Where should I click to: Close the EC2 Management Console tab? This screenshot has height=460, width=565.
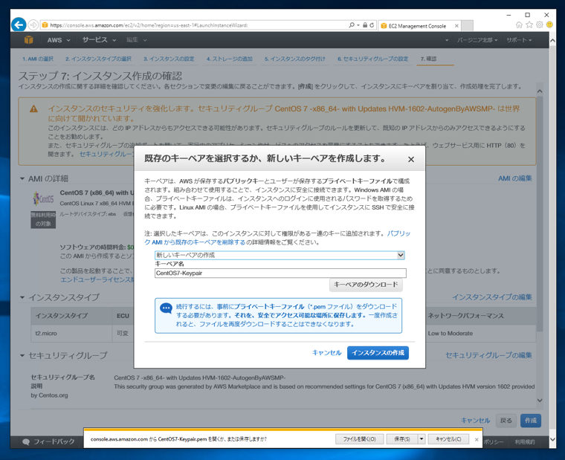pyautogui.click(x=456, y=26)
